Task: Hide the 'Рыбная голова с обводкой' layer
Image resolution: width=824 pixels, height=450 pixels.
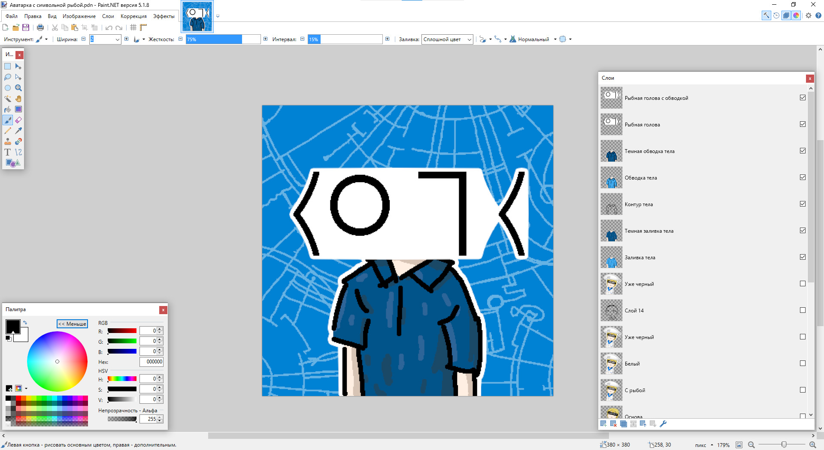Action: (803, 98)
